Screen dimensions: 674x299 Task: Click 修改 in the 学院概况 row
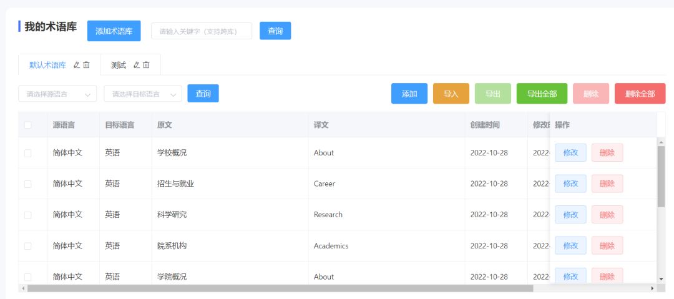(x=570, y=276)
